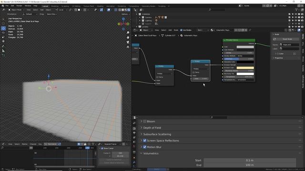
Task: Toggle camera view icon in viewport
Action: pyautogui.click(x=128, y=42)
